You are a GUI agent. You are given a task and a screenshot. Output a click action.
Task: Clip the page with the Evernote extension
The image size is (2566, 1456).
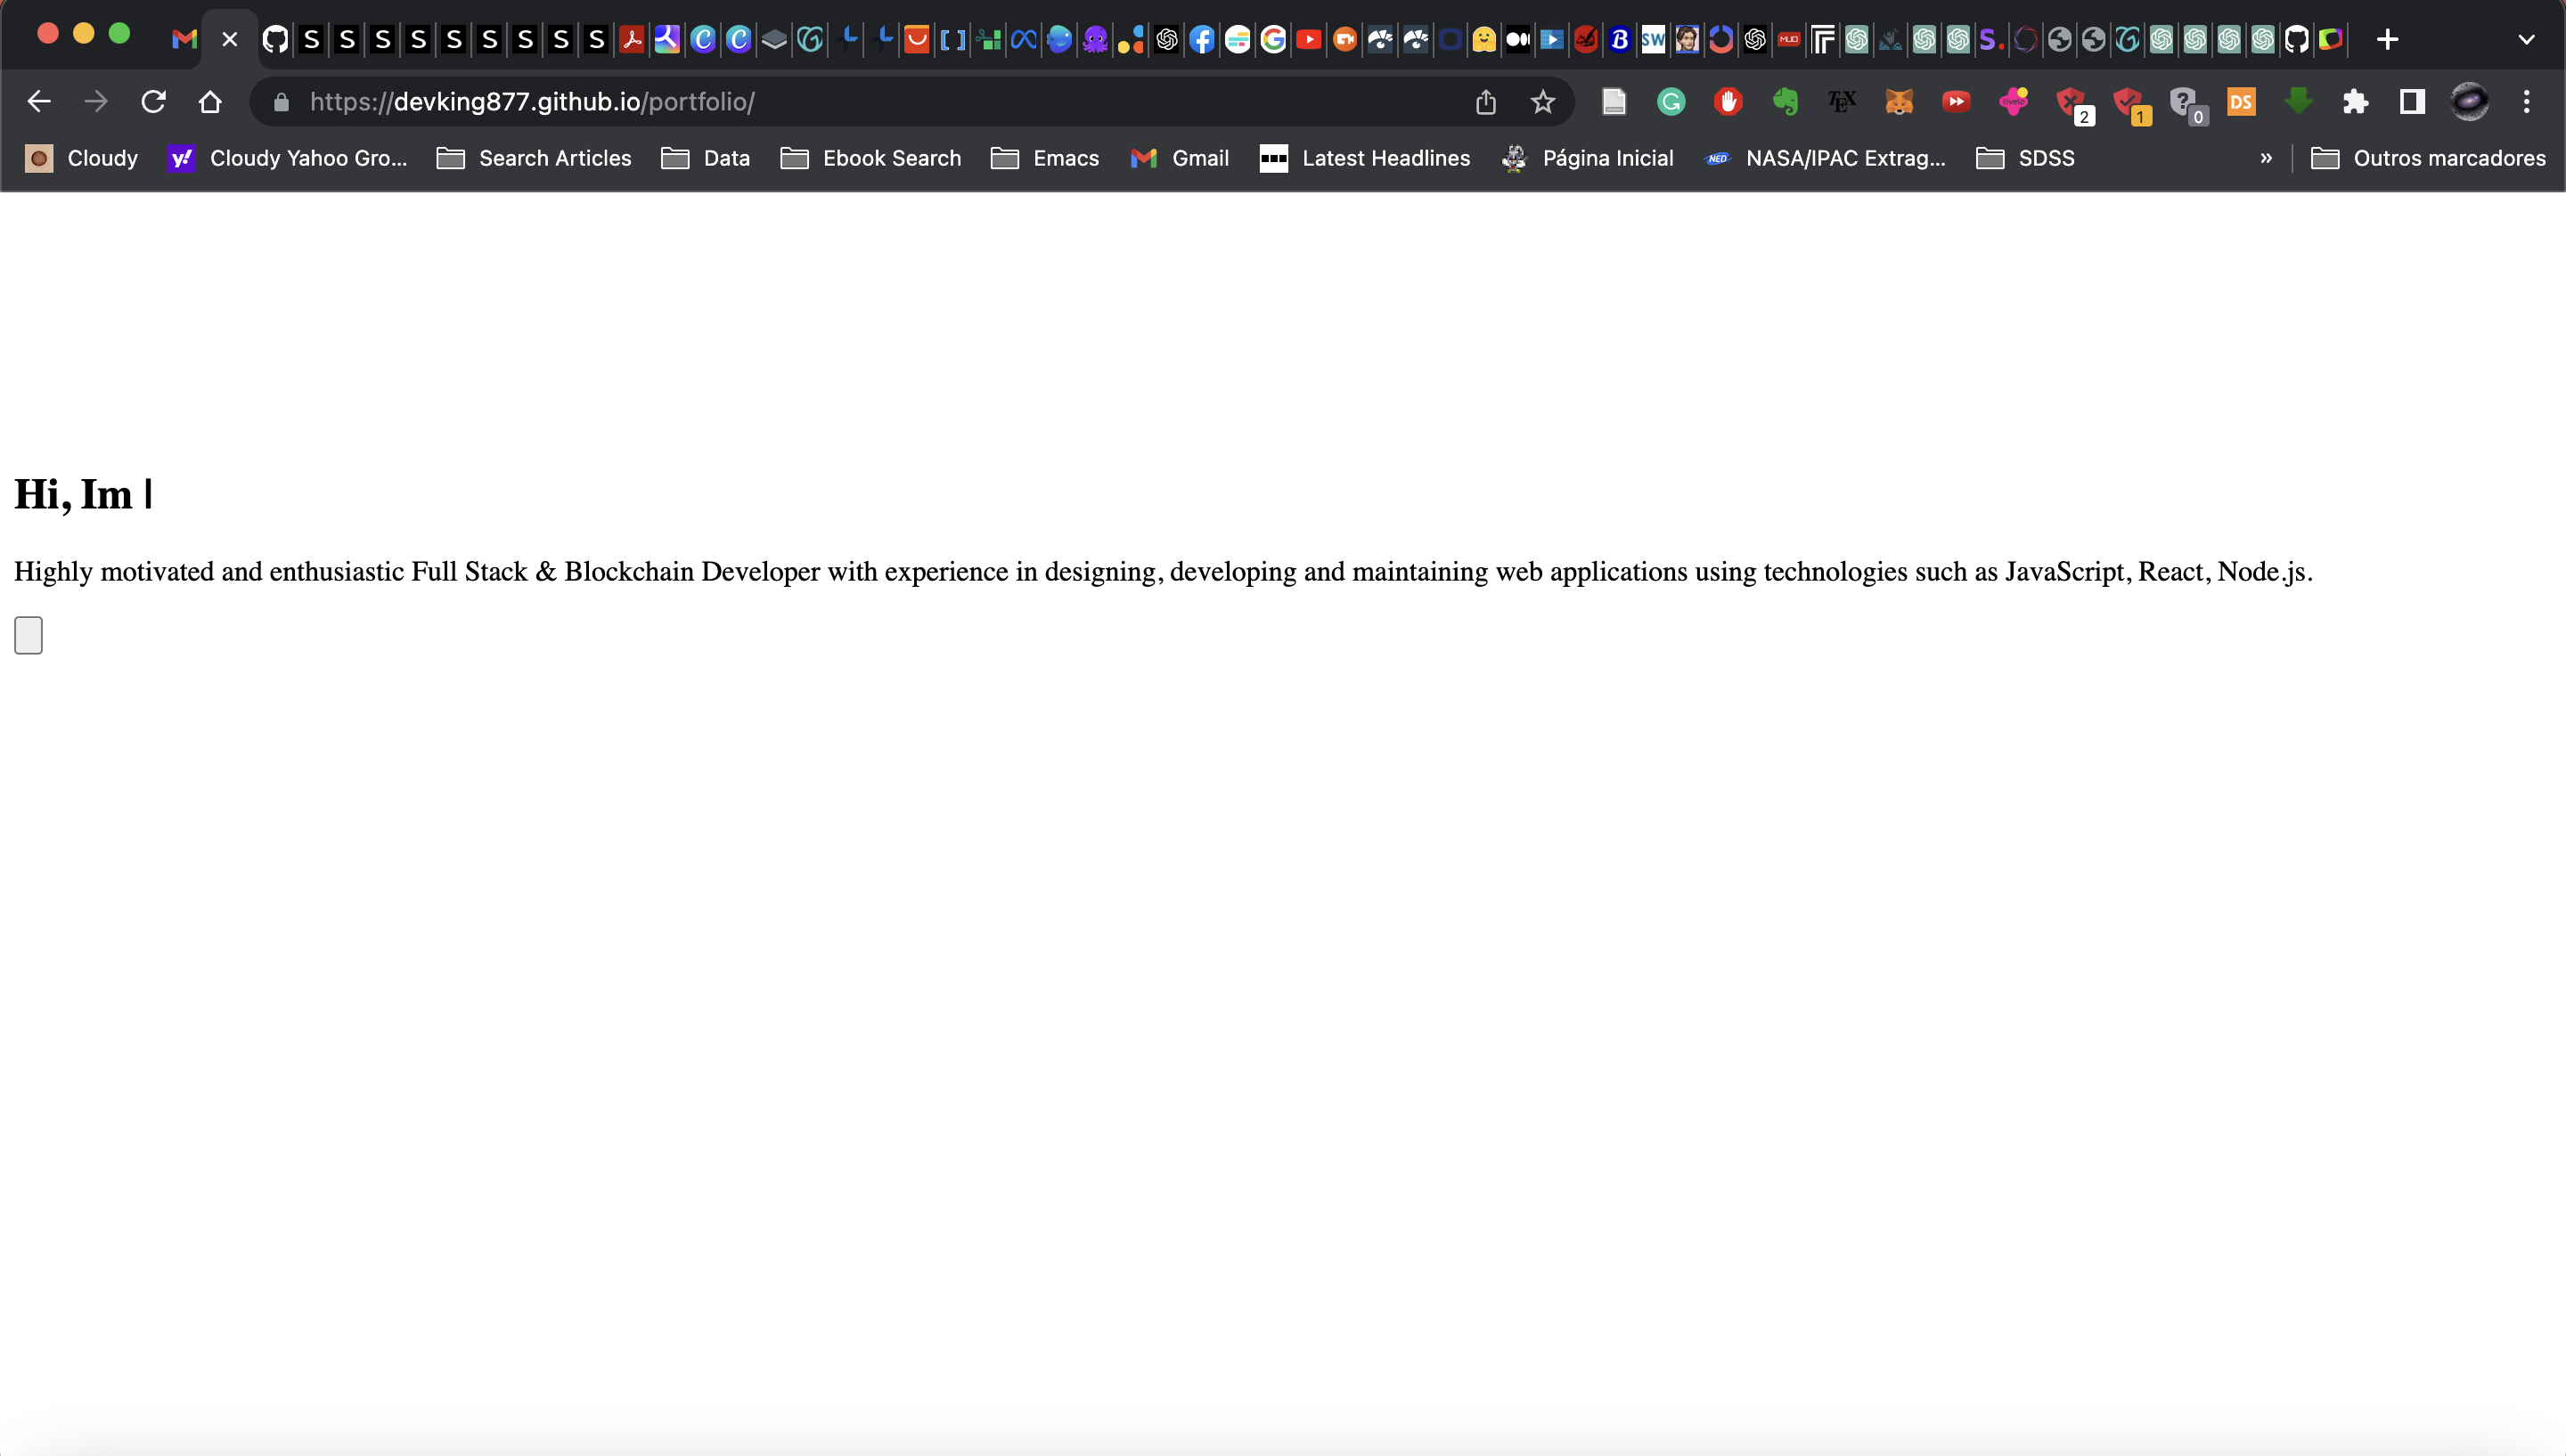(1785, 101)
